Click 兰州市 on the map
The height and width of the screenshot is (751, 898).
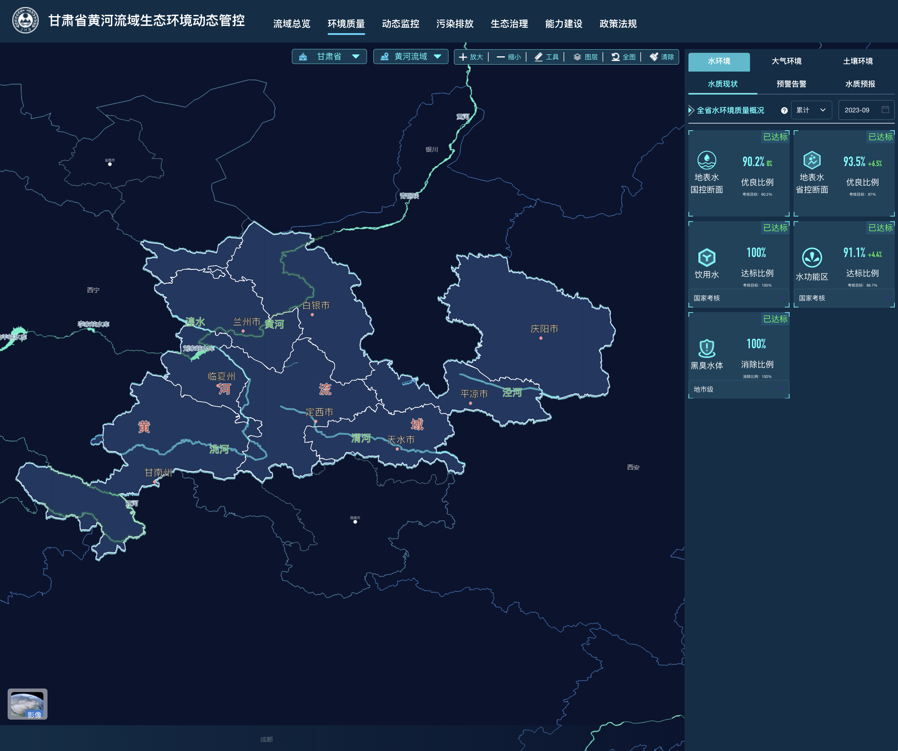tap(246, 322)
